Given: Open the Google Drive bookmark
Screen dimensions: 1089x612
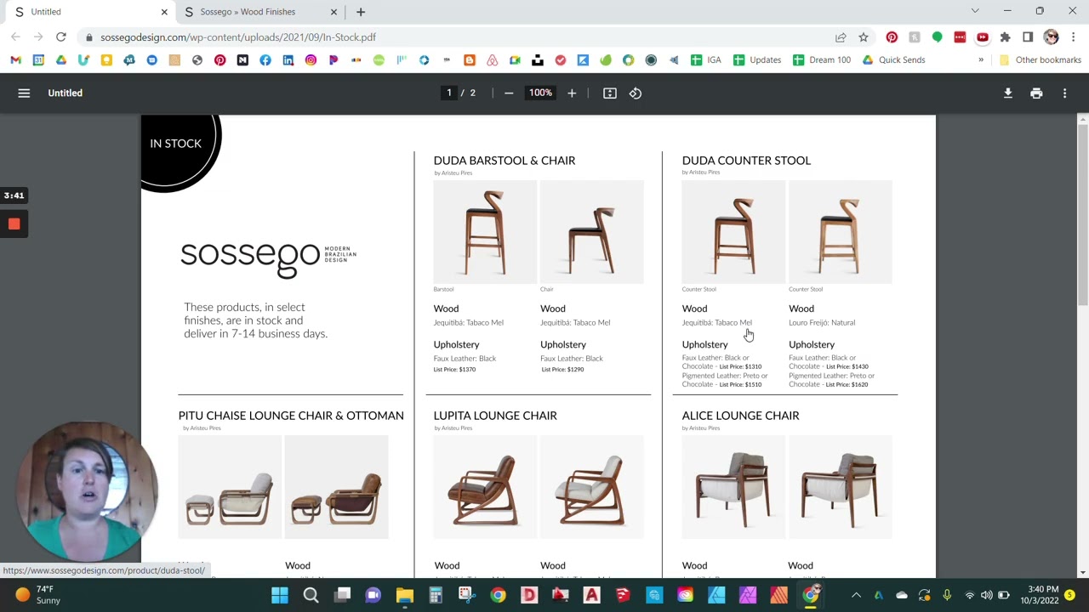Looking at the screenshot, I should pos(61,59).
